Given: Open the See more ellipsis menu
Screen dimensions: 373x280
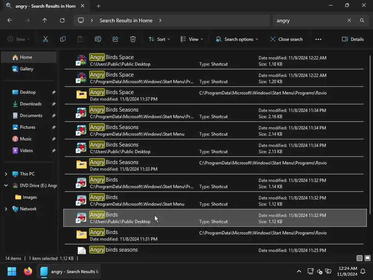Looking at the screenshot, I should pyautogui.click(x=318, y=39).
